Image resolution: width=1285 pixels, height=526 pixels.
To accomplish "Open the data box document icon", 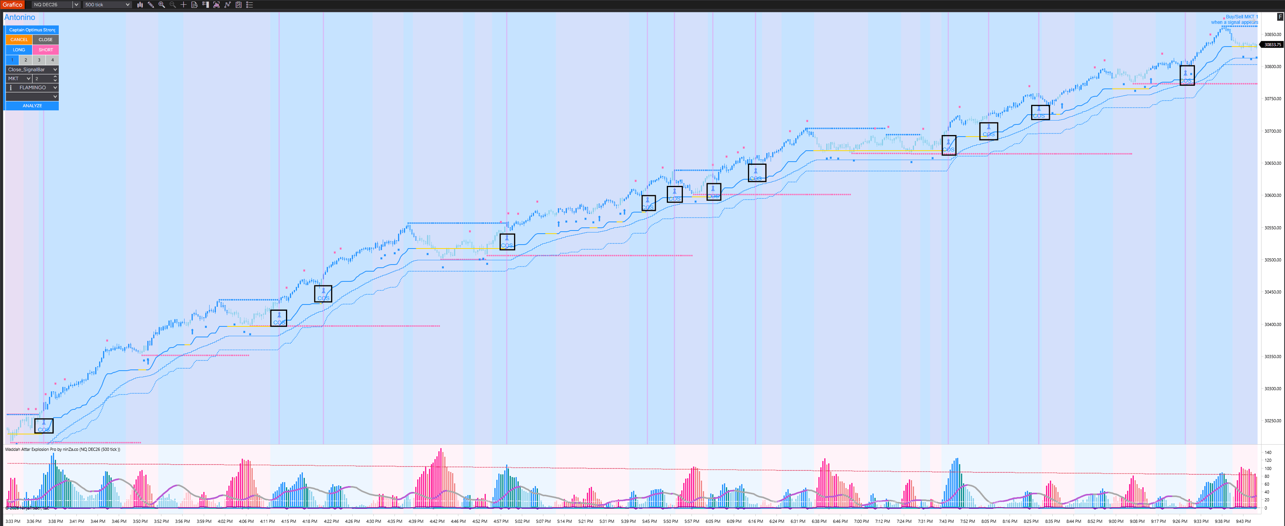I will coord(195,4).
